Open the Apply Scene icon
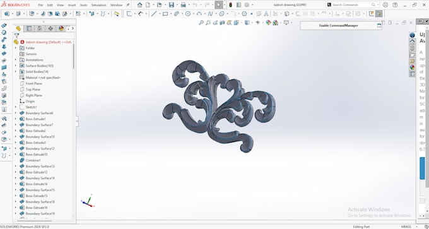The width and height of the screenshot is (429, 229). (x=275, y=23)
